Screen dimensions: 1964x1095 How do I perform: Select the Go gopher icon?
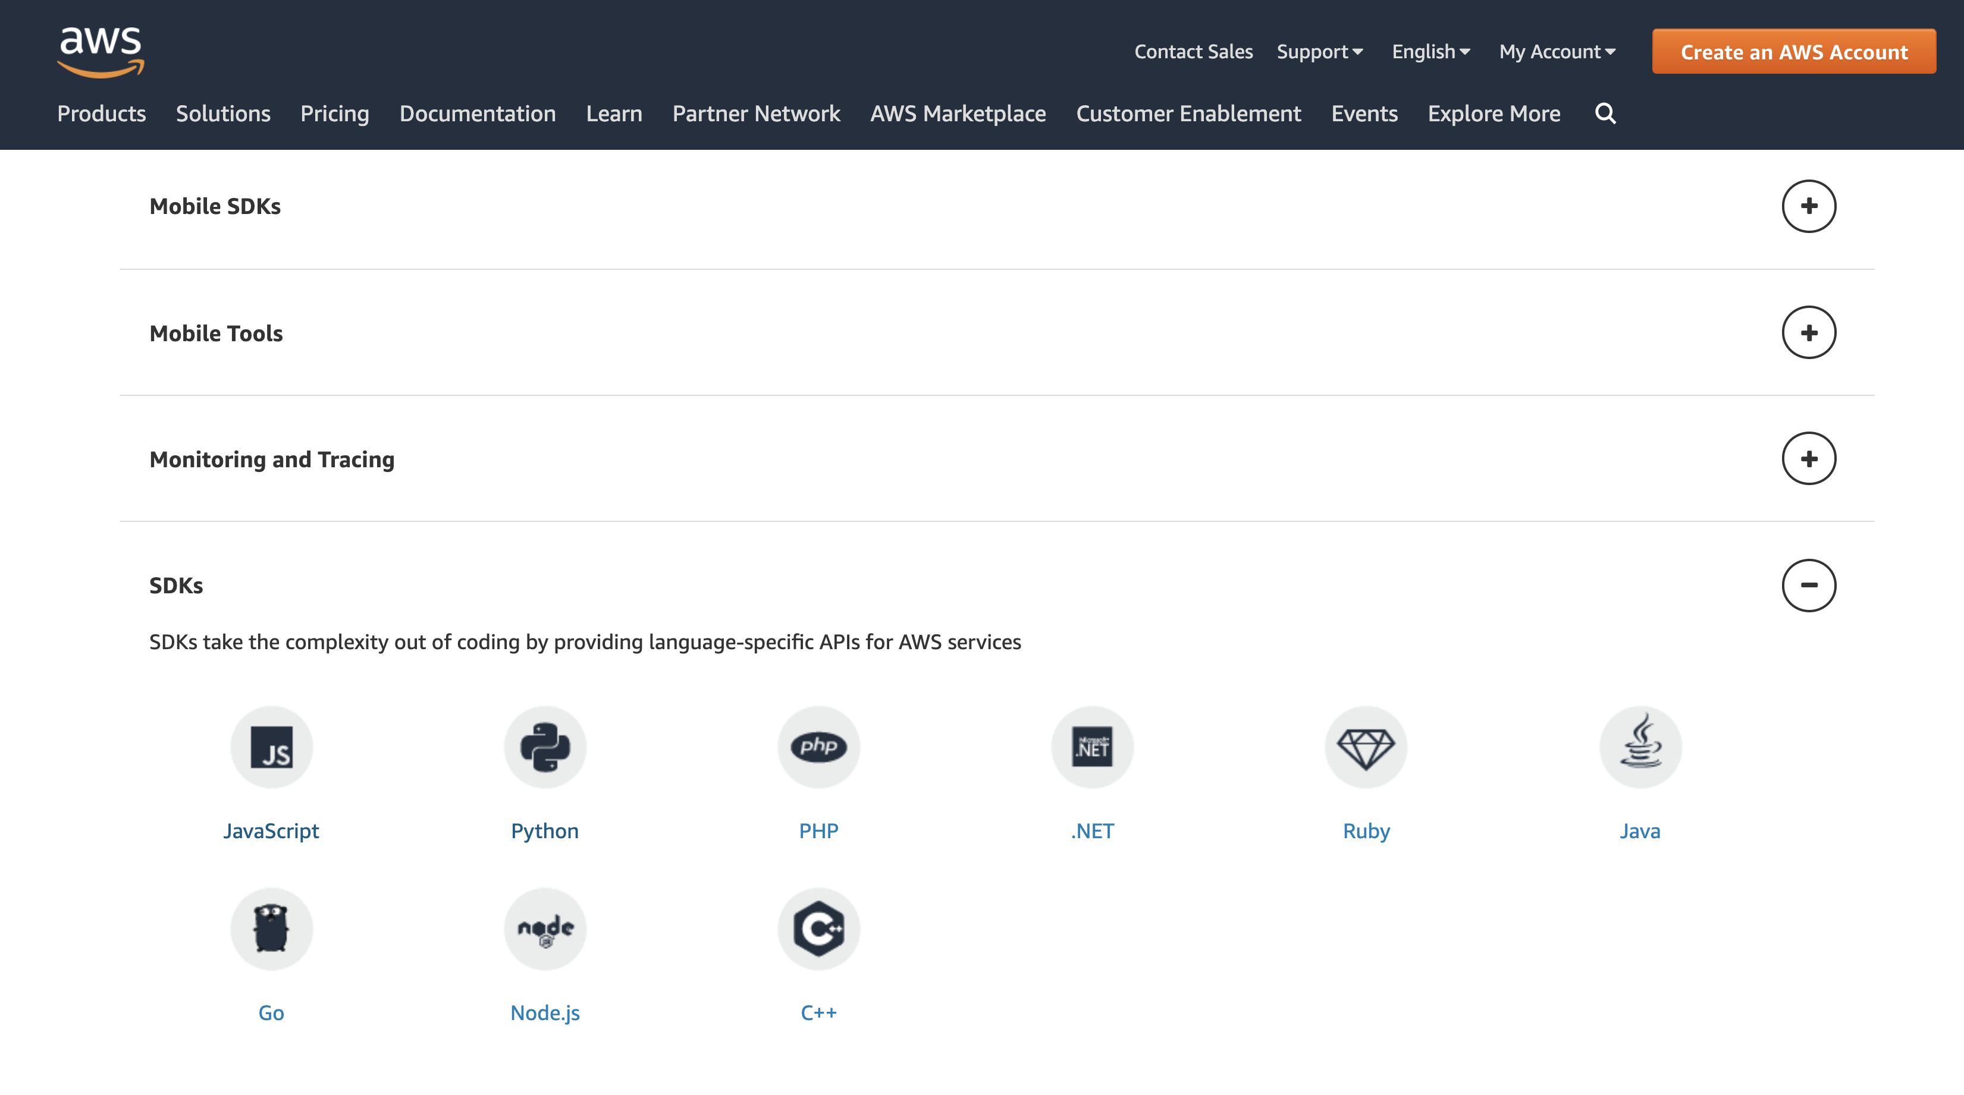271,928
